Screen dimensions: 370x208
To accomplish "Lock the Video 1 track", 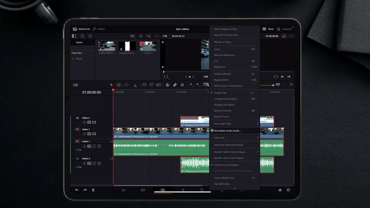I will click(84, 134).
